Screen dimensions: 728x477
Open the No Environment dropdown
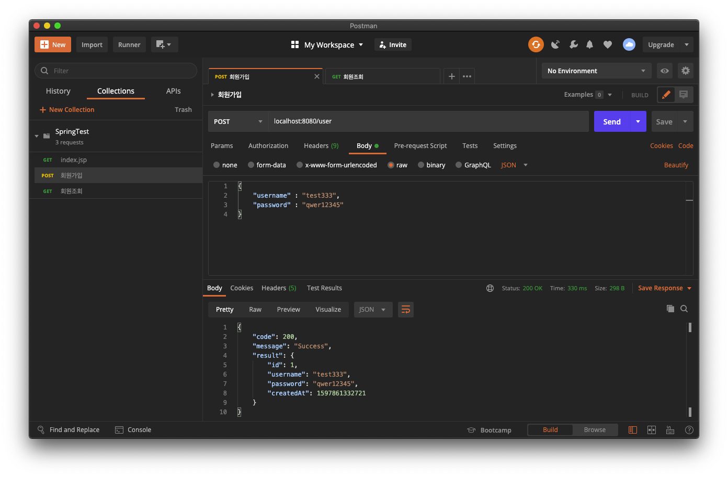click(596, 71)
